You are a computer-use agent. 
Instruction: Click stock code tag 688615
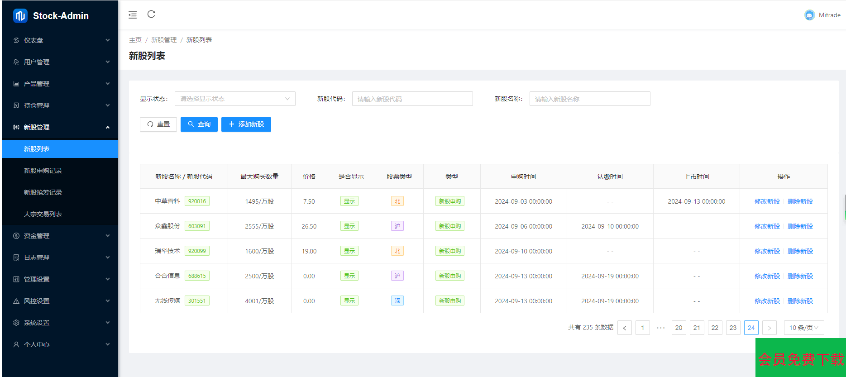[197, 276]
